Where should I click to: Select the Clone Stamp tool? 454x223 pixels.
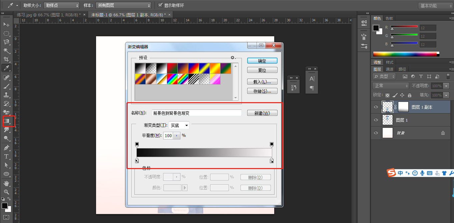(x=6, y=95)
